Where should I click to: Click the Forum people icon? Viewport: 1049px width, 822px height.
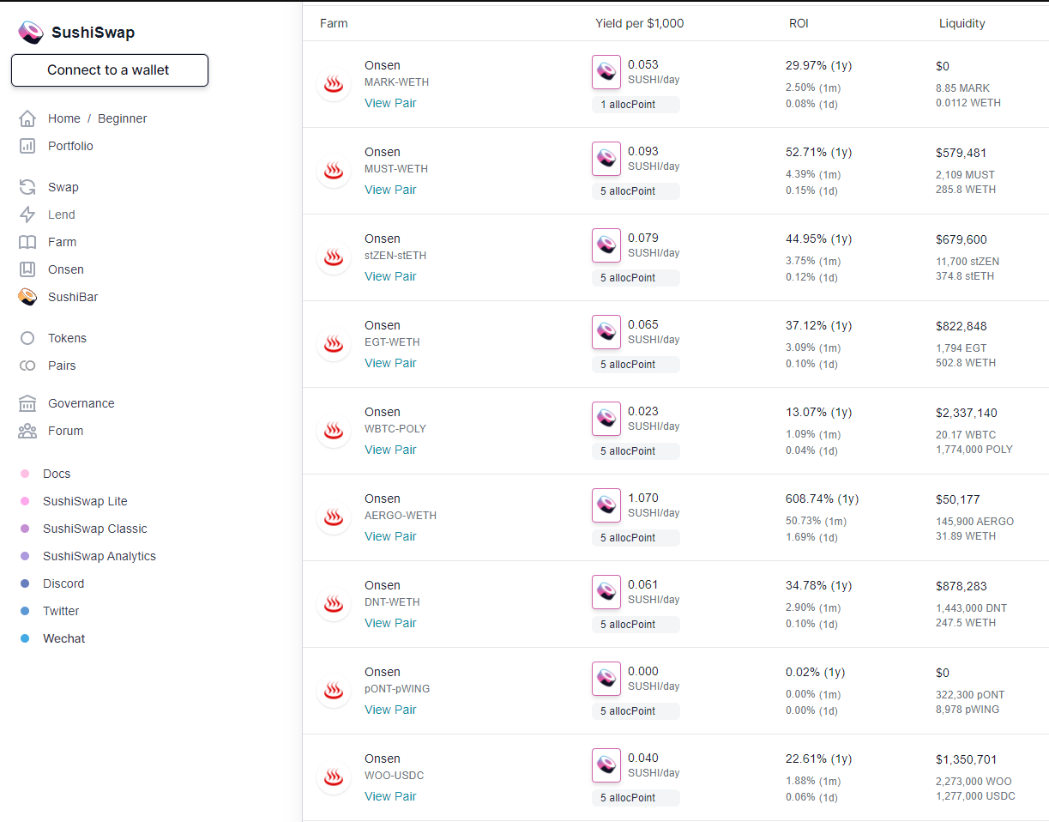(x=27, y=431)
